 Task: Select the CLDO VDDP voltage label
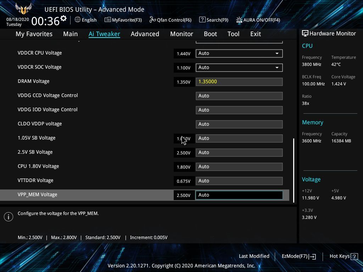pyautogui.click(x=40, y=124)
